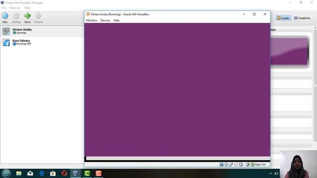317x178 pixels.
Task: Click the VM preview thumbnail
Action: tap(289, 51)
